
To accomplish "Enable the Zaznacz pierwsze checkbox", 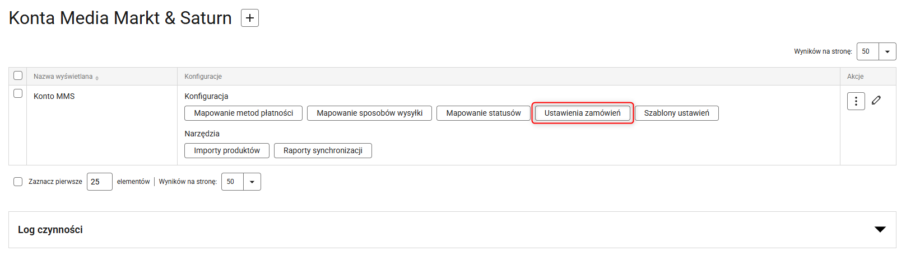I will (18, 182).
